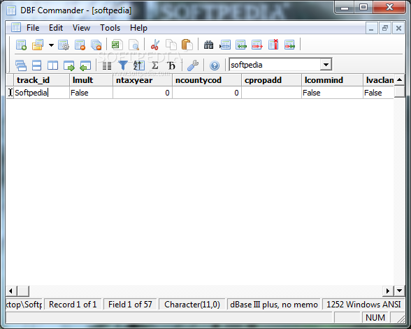The width and height of the screenshot is (411, 329).
Task: Sort records with the A-Z icon
Action: [x=138, y=66]
